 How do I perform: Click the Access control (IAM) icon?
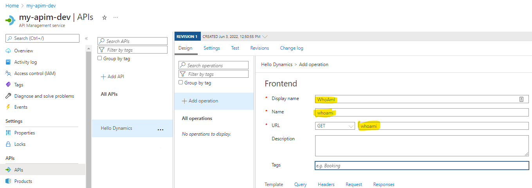8,73
